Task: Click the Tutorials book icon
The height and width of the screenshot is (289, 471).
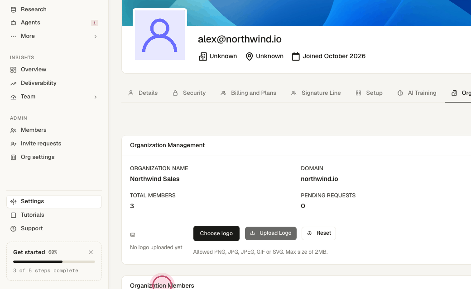Action: coord(13,215)
